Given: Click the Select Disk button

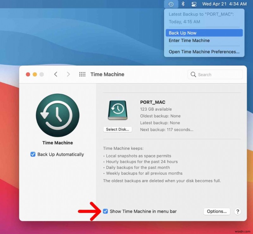Looking at the screenshot, I should (117, 129).
